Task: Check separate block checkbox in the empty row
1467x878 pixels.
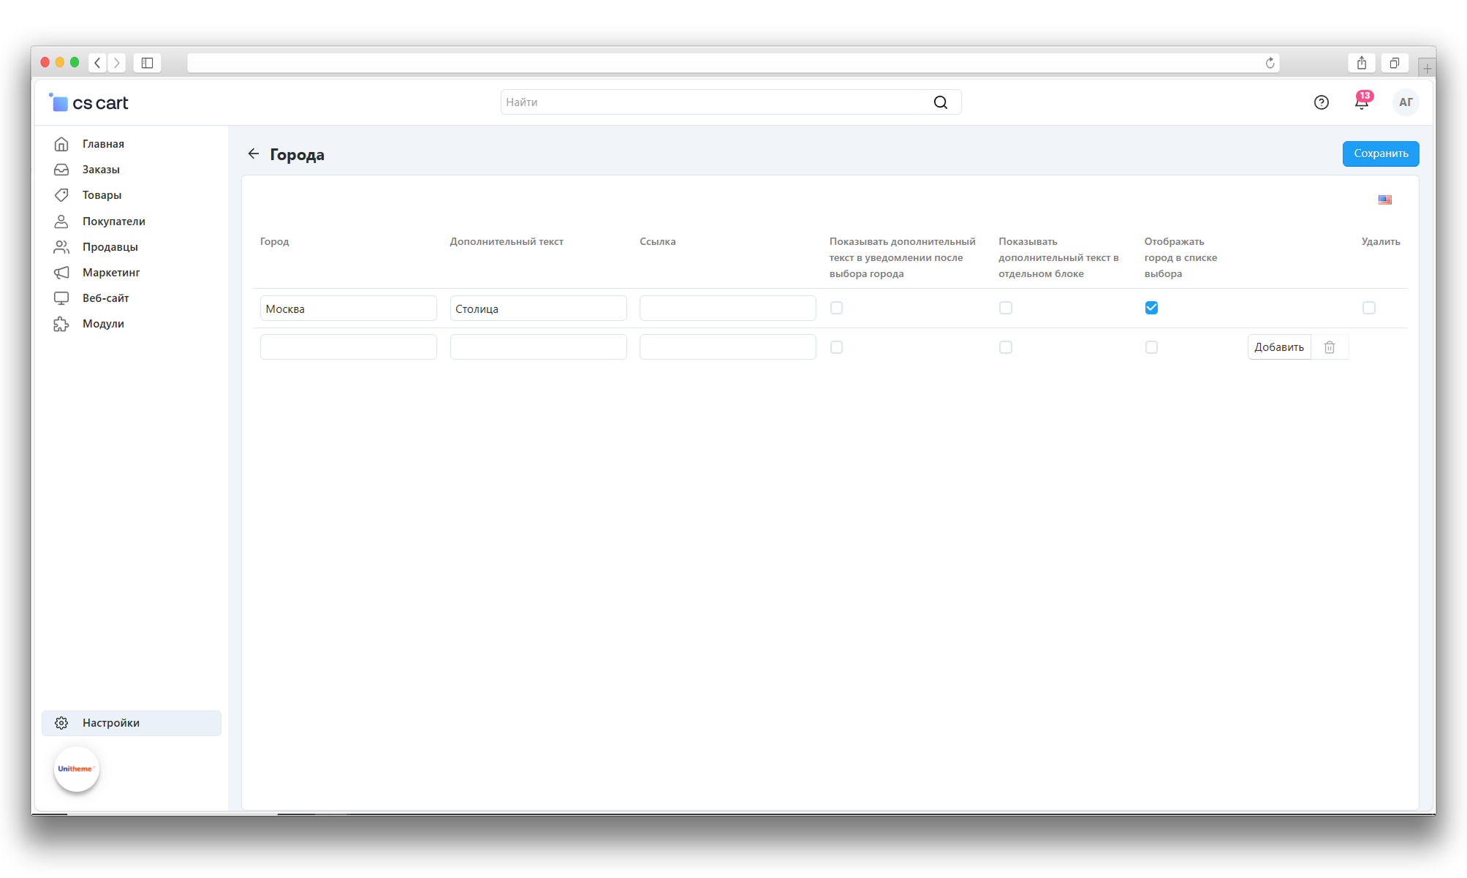Action: pos(1005,347)
